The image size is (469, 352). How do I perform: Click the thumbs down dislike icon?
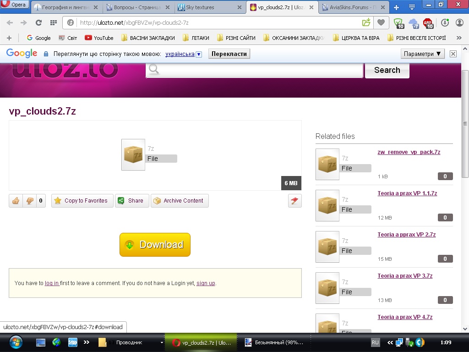pyautogui.click(x=30, y=201)
